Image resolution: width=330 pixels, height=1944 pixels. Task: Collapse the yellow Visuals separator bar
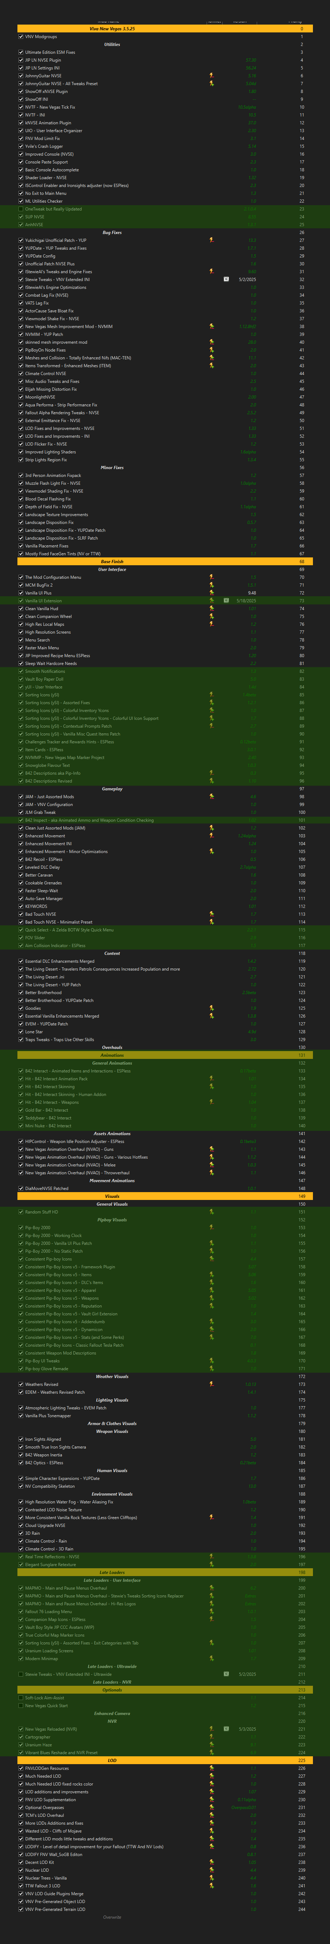pos(165,1196)
